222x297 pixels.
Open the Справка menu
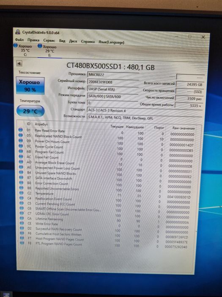tap(88, 42)
